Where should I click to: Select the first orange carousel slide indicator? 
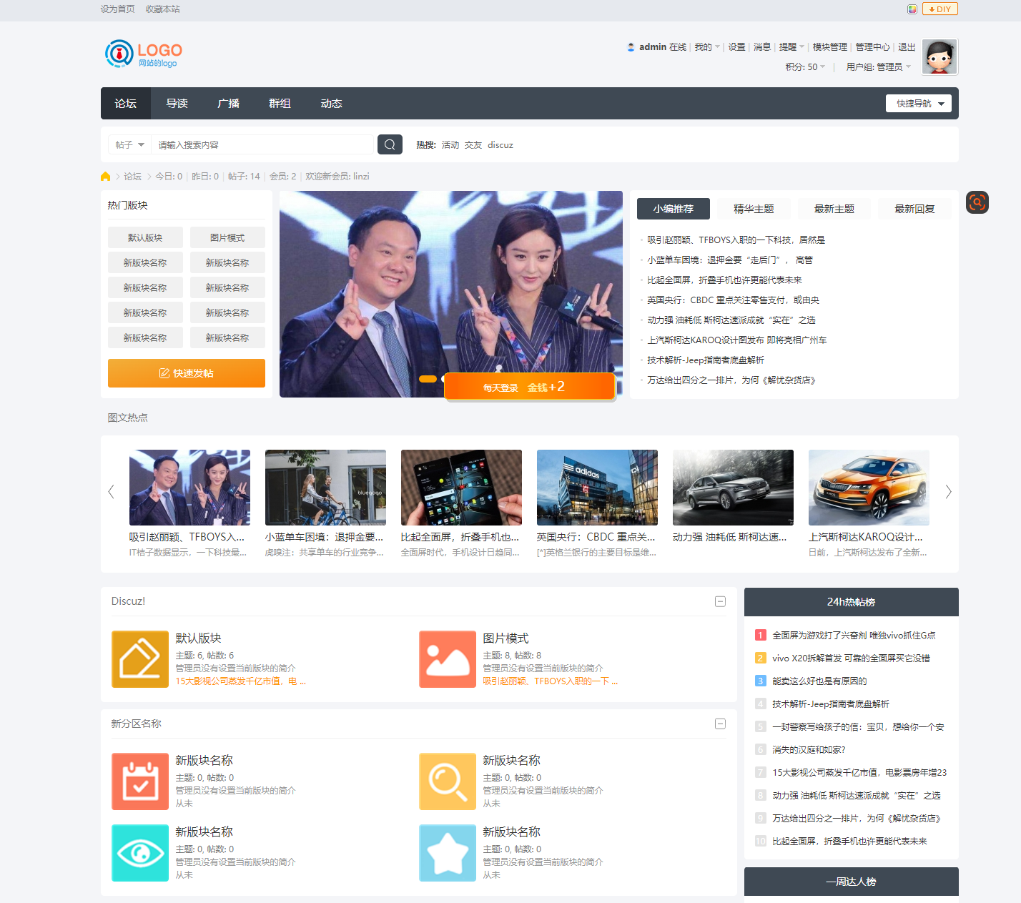428,378
